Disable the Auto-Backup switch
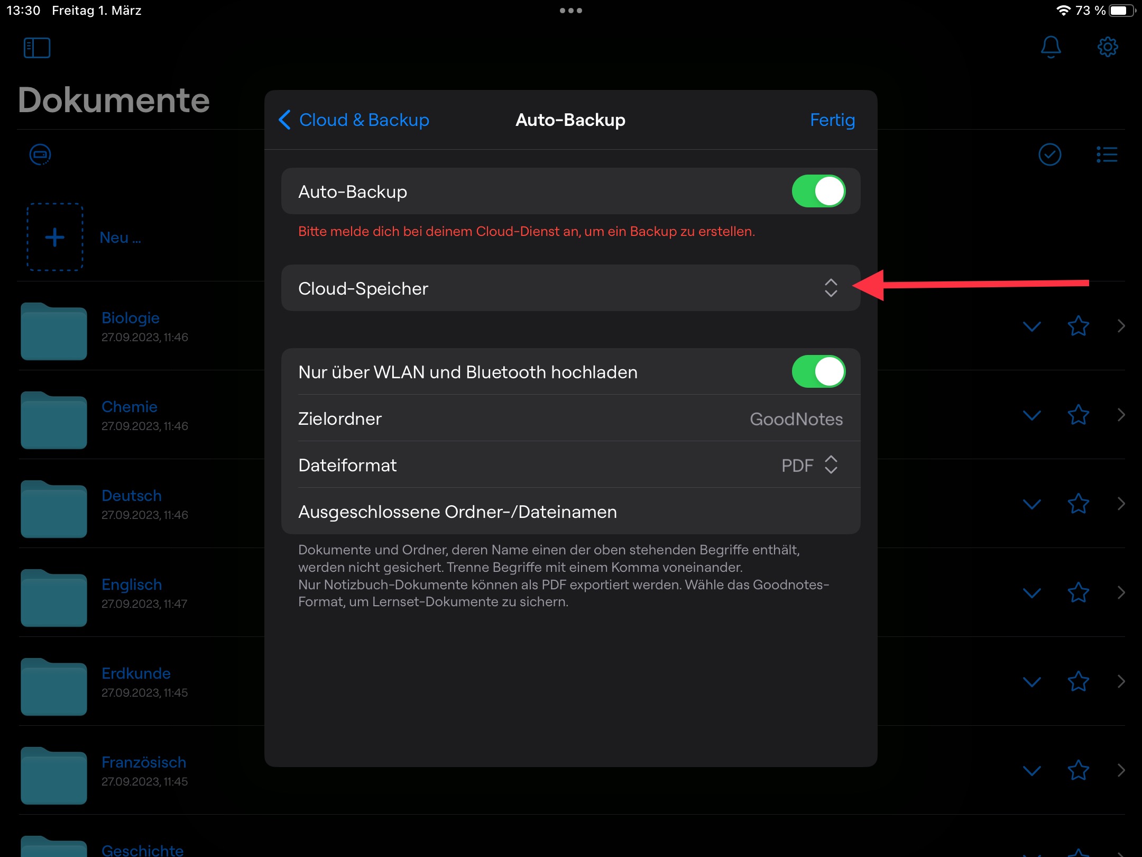This screenshot has width=1142, height=857. pyautogui.click(x=818, y=192)
